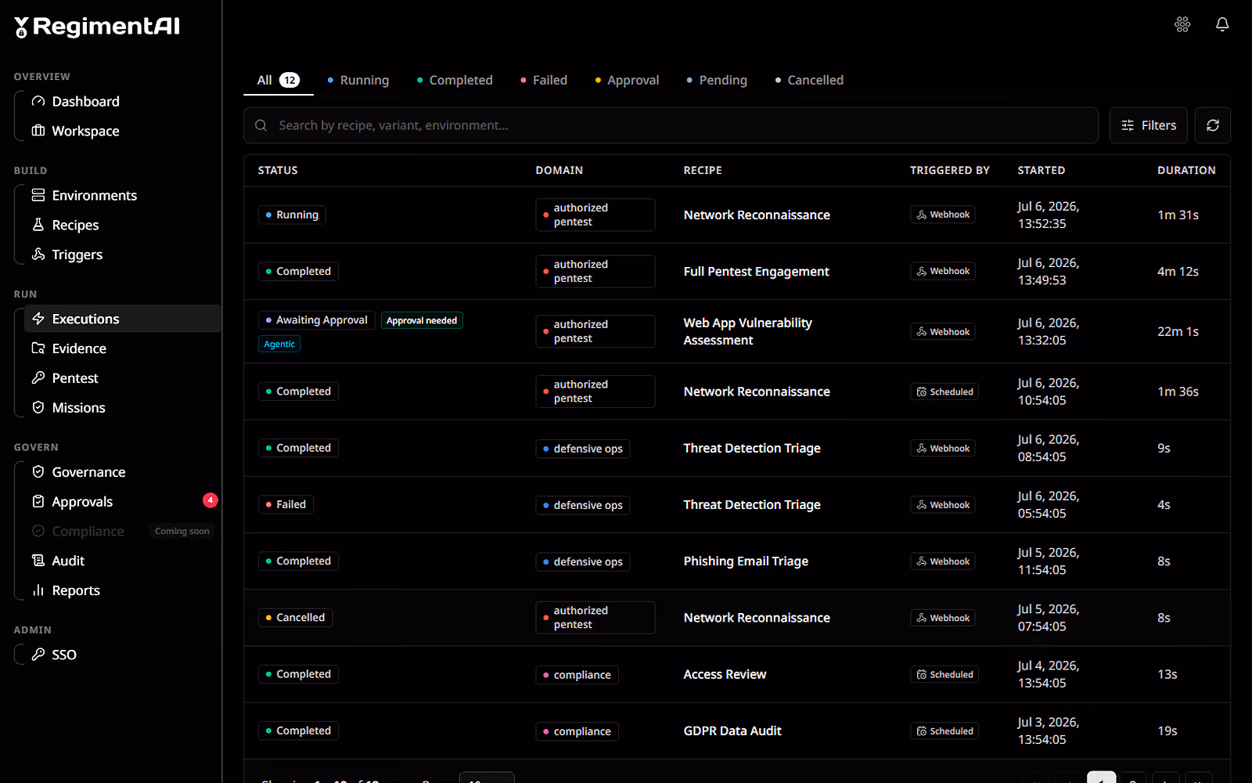Switch to the Running tab
This screenshot has width=1252, height=783.
(358, 80)
